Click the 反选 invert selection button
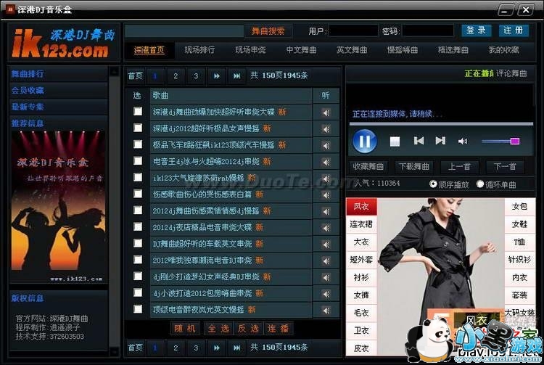The image size is (544, 365). coord(248,329)
